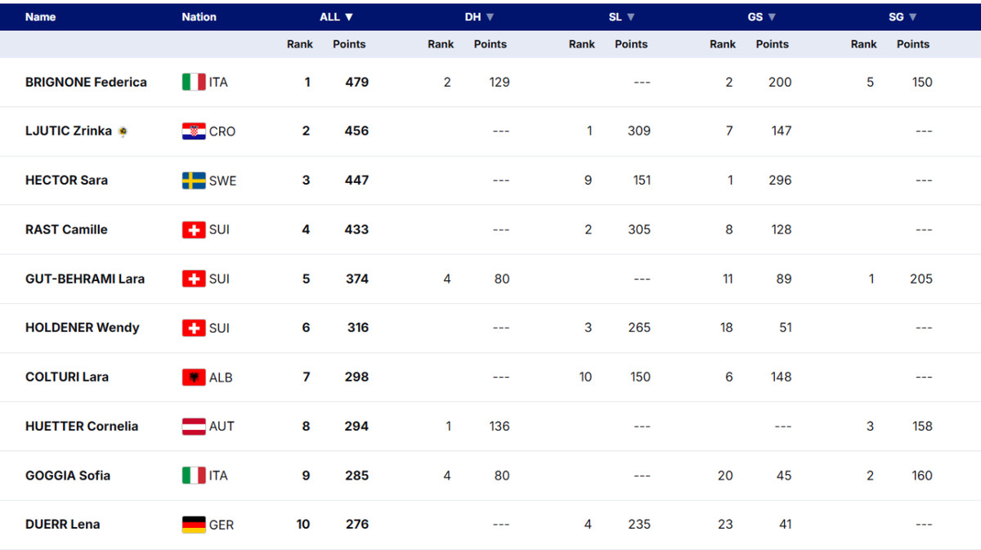Open HECTOR Sara's athlete profile

tap(66, 181)
